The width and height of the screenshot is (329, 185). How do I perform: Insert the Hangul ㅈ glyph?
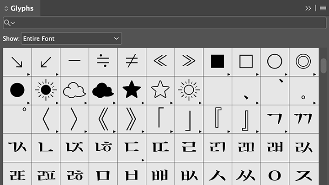pyautogui.click(x=304, y=174)
